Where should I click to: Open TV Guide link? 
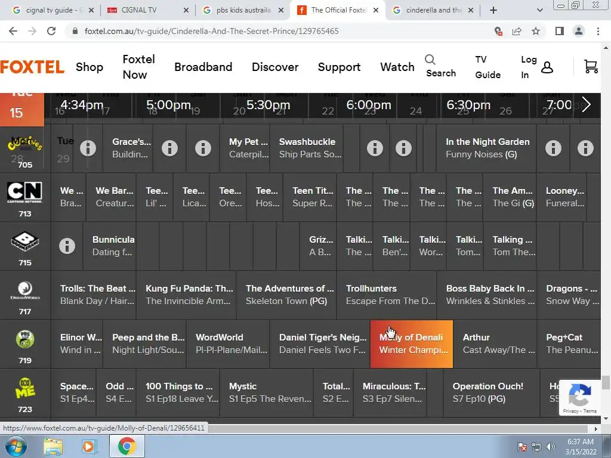pyautogui.click(x=487, y=67)
